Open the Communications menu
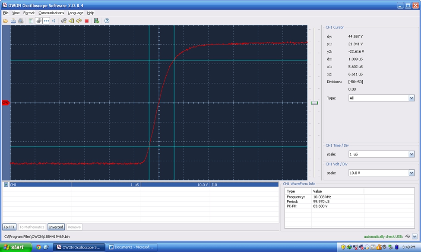421x252 pixels. [x=51, y=13]
